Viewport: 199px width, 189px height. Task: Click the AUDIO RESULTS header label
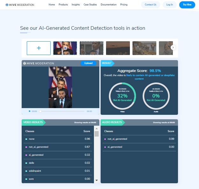point(112,122)
